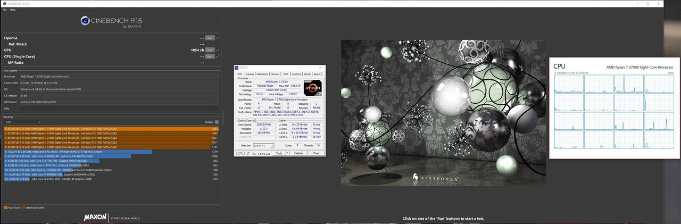Click the Cinebench R15 sphere logo
681x224 pixels.
coord(86,21)
